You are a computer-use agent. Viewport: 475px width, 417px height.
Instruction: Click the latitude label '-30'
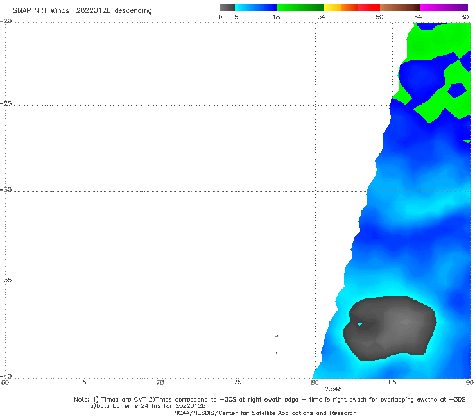pos(6,189)
